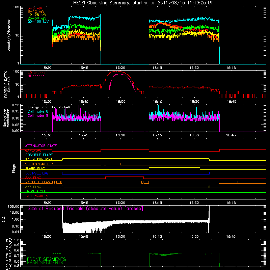The image size is (270, 270).
Task: Click the "Mon. Rate LIVETIME" axis label
Action: [x=9, y=253]
